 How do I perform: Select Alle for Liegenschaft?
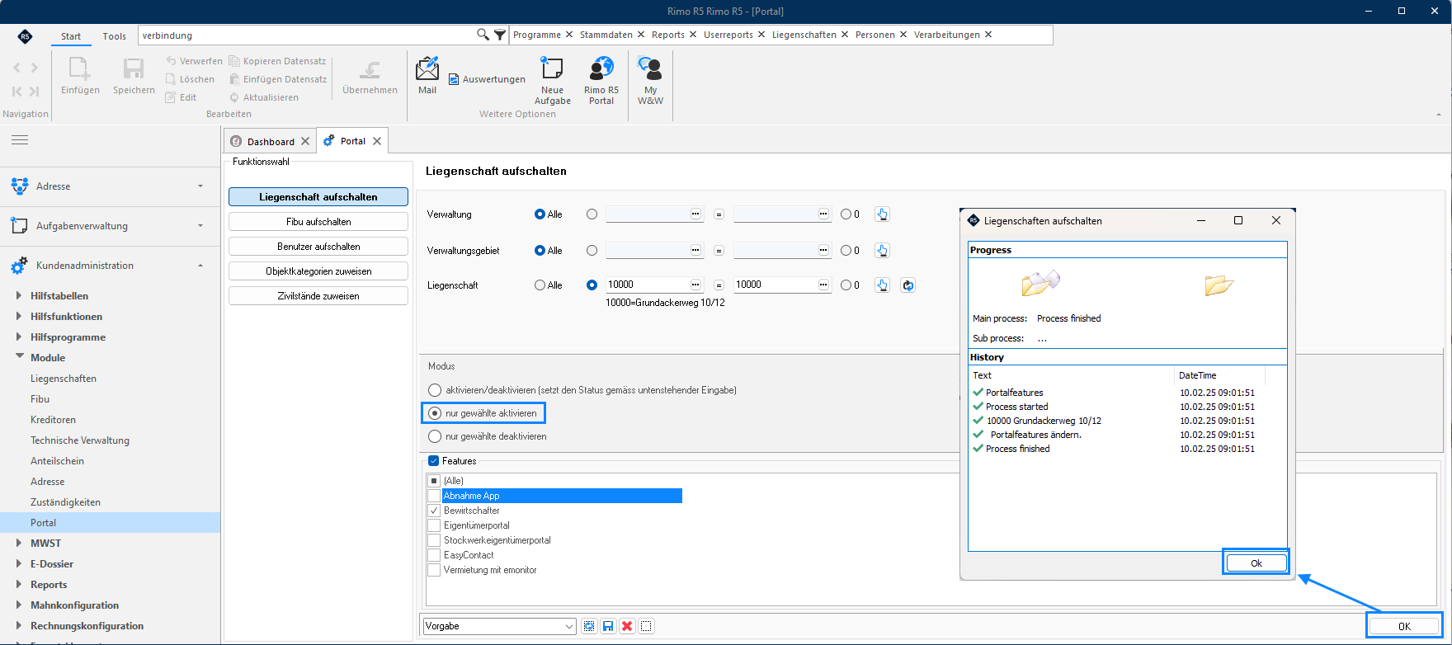(540, 285)
